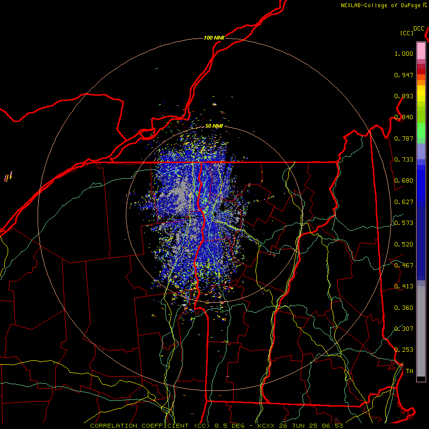Pick the red segment of the color bar

(421, 71)
